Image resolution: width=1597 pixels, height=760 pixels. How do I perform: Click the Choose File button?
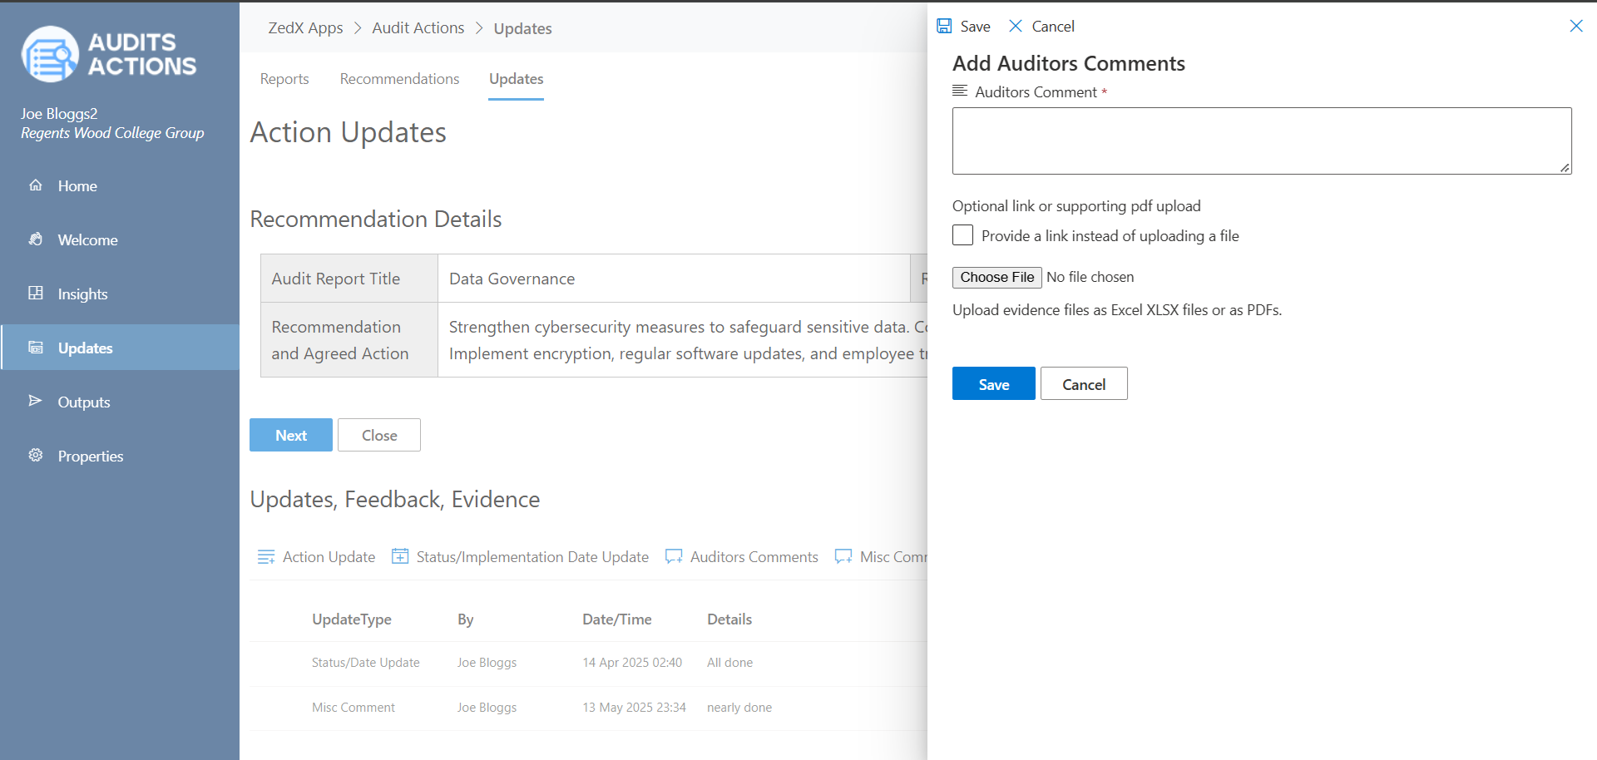tap(997, 277)
